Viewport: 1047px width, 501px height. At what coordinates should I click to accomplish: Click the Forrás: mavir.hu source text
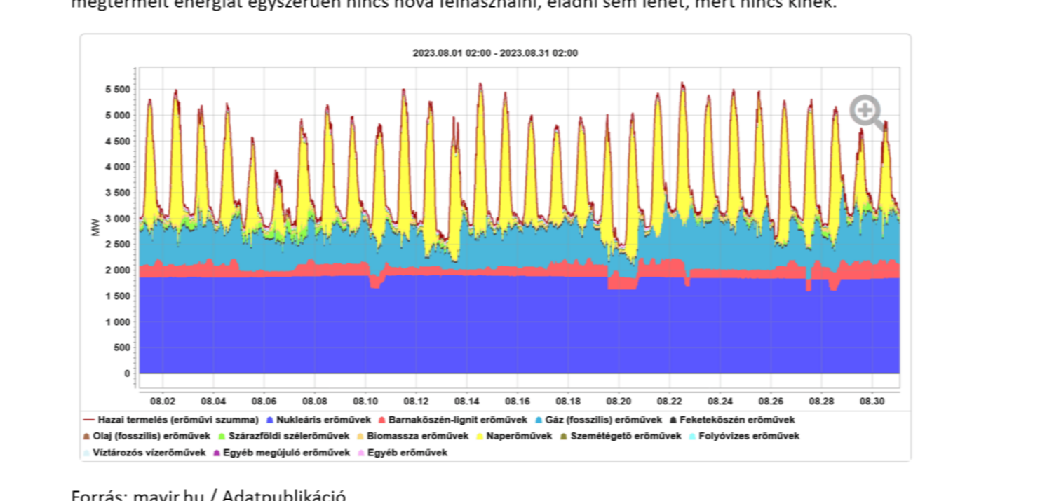[208, 495]
